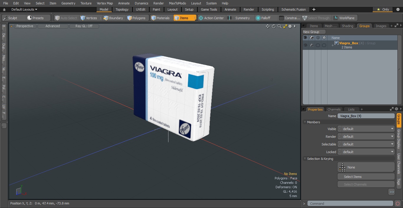Switch to the Topology layout tab
This screenshot has height=208, width=403.
[x=122, y=9]
